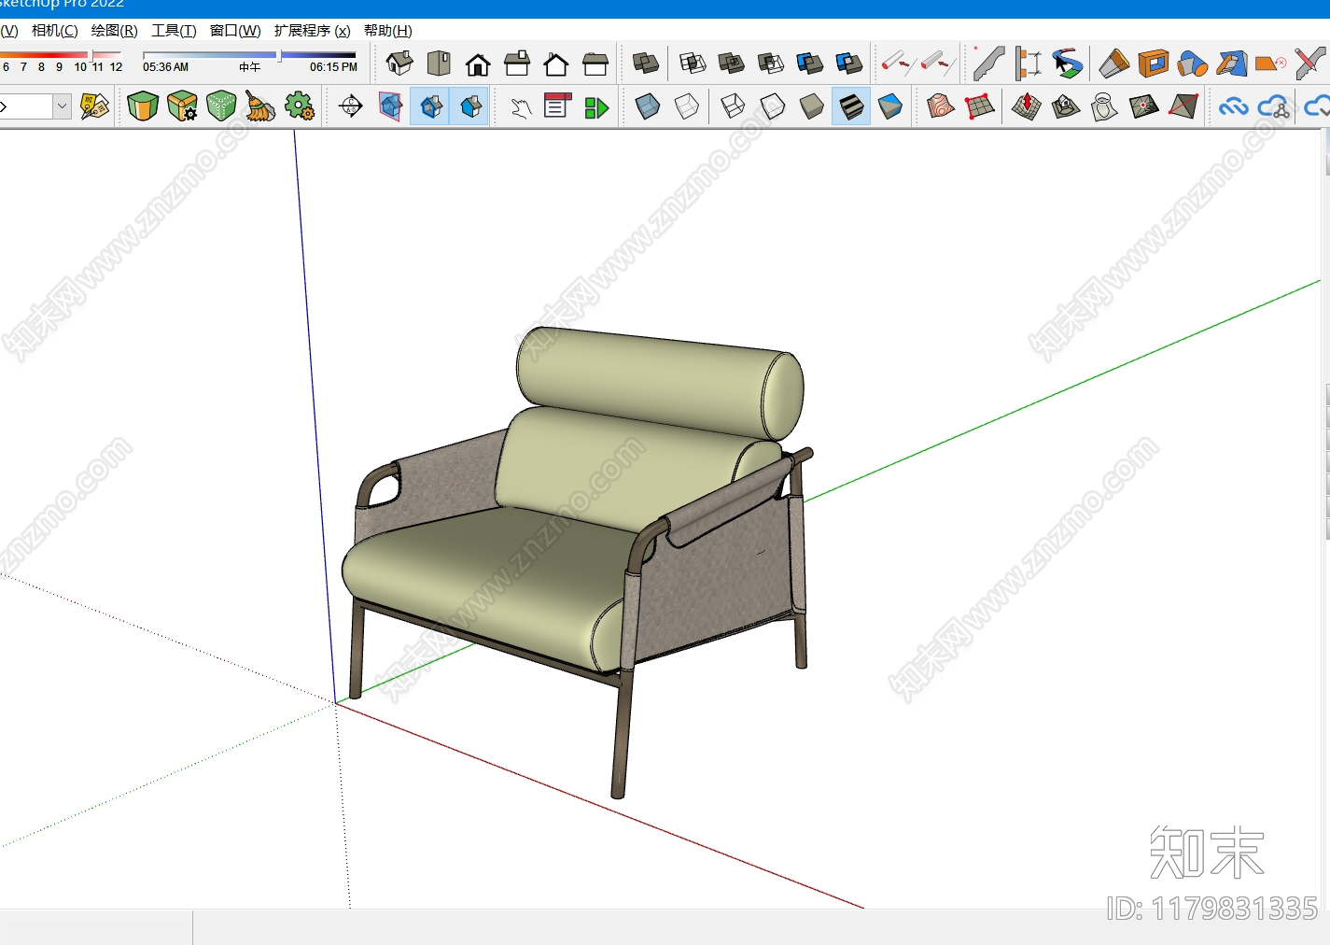Click the rounded cube with gear icon
The height and width of the screenshot is (945, 1330).
click(x=182, y=106)
